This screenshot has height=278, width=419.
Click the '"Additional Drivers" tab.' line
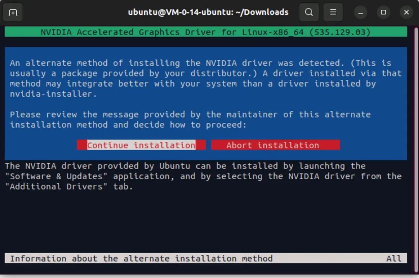coord(69,187)
